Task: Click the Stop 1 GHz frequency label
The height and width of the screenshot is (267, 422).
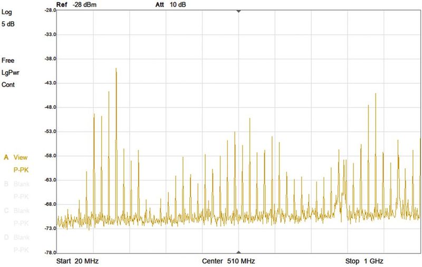Action: point(364,261)
